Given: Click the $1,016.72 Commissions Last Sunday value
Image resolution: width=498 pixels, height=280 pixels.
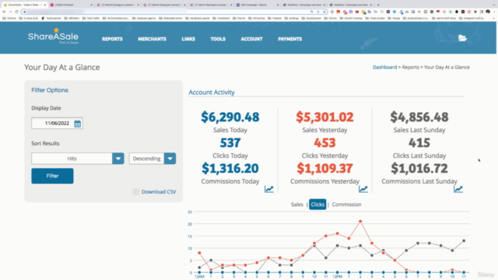Looking at the screenshot, I should tap(419, 169).
